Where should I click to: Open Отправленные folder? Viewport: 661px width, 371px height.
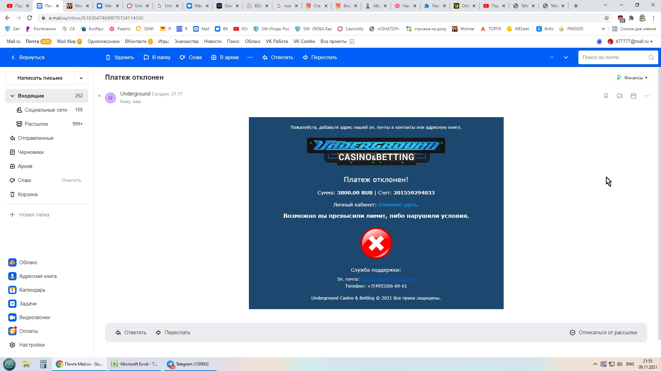(x=47, y=138)
